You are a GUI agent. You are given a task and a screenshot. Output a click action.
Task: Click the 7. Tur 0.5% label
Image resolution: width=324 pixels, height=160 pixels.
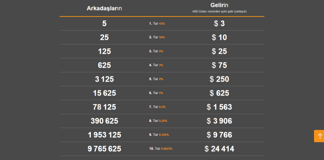coord(157,107)
